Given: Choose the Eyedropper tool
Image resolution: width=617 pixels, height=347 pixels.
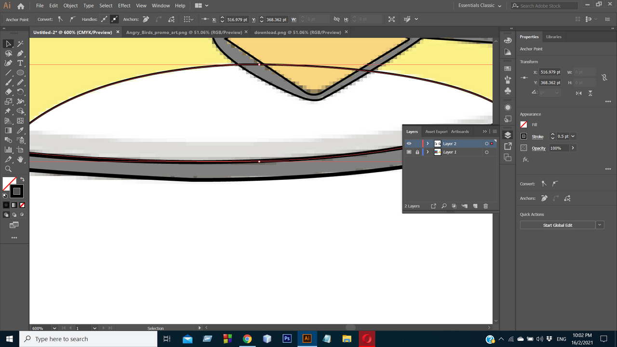Looking at the screenshot, I should tap(20, 131).
